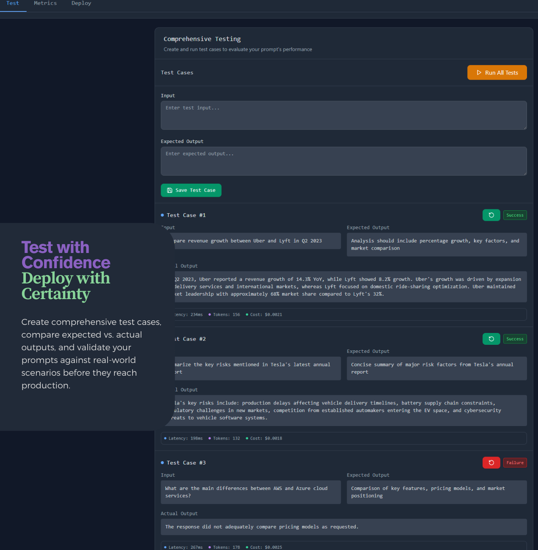The height and width of the screenshot is (550, 538).
Task: Click the Failure badge of Test Case #3
Action: 515,463
